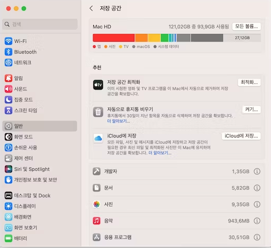
Task: Click the 저장 공간 최적화 title
Action: pyautogui.click(x=124, y=82)
